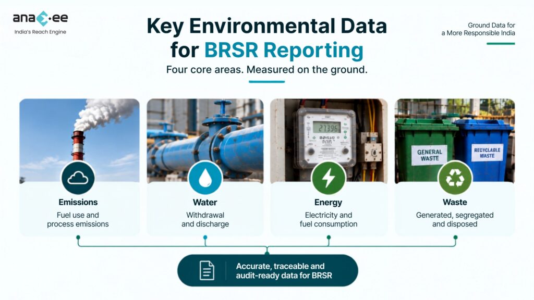Click 'Fuel use and process emissions' text
The height and width of the screenshot is (300, 534).
tap(78, 219)
